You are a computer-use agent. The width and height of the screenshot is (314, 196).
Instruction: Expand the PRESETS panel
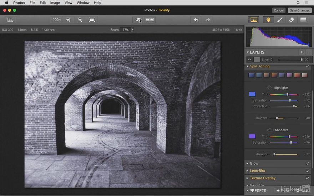click(x=247, y=191)
